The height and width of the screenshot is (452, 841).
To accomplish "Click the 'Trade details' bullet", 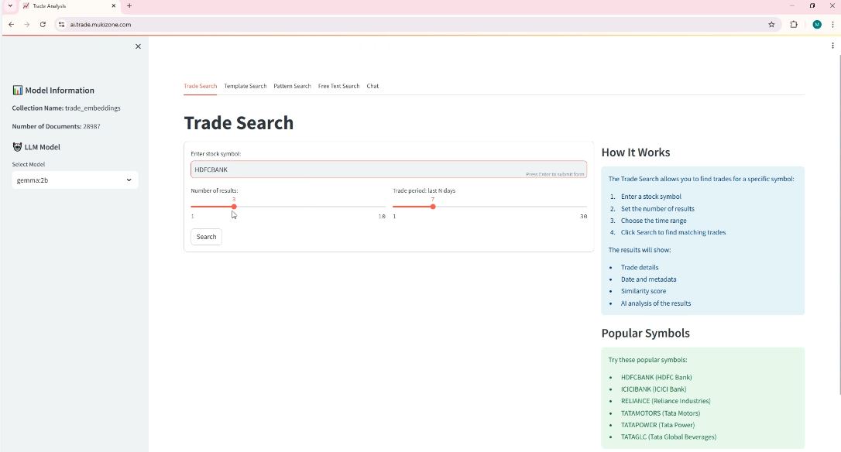I will pyautogui.click(x=640, y=268).
